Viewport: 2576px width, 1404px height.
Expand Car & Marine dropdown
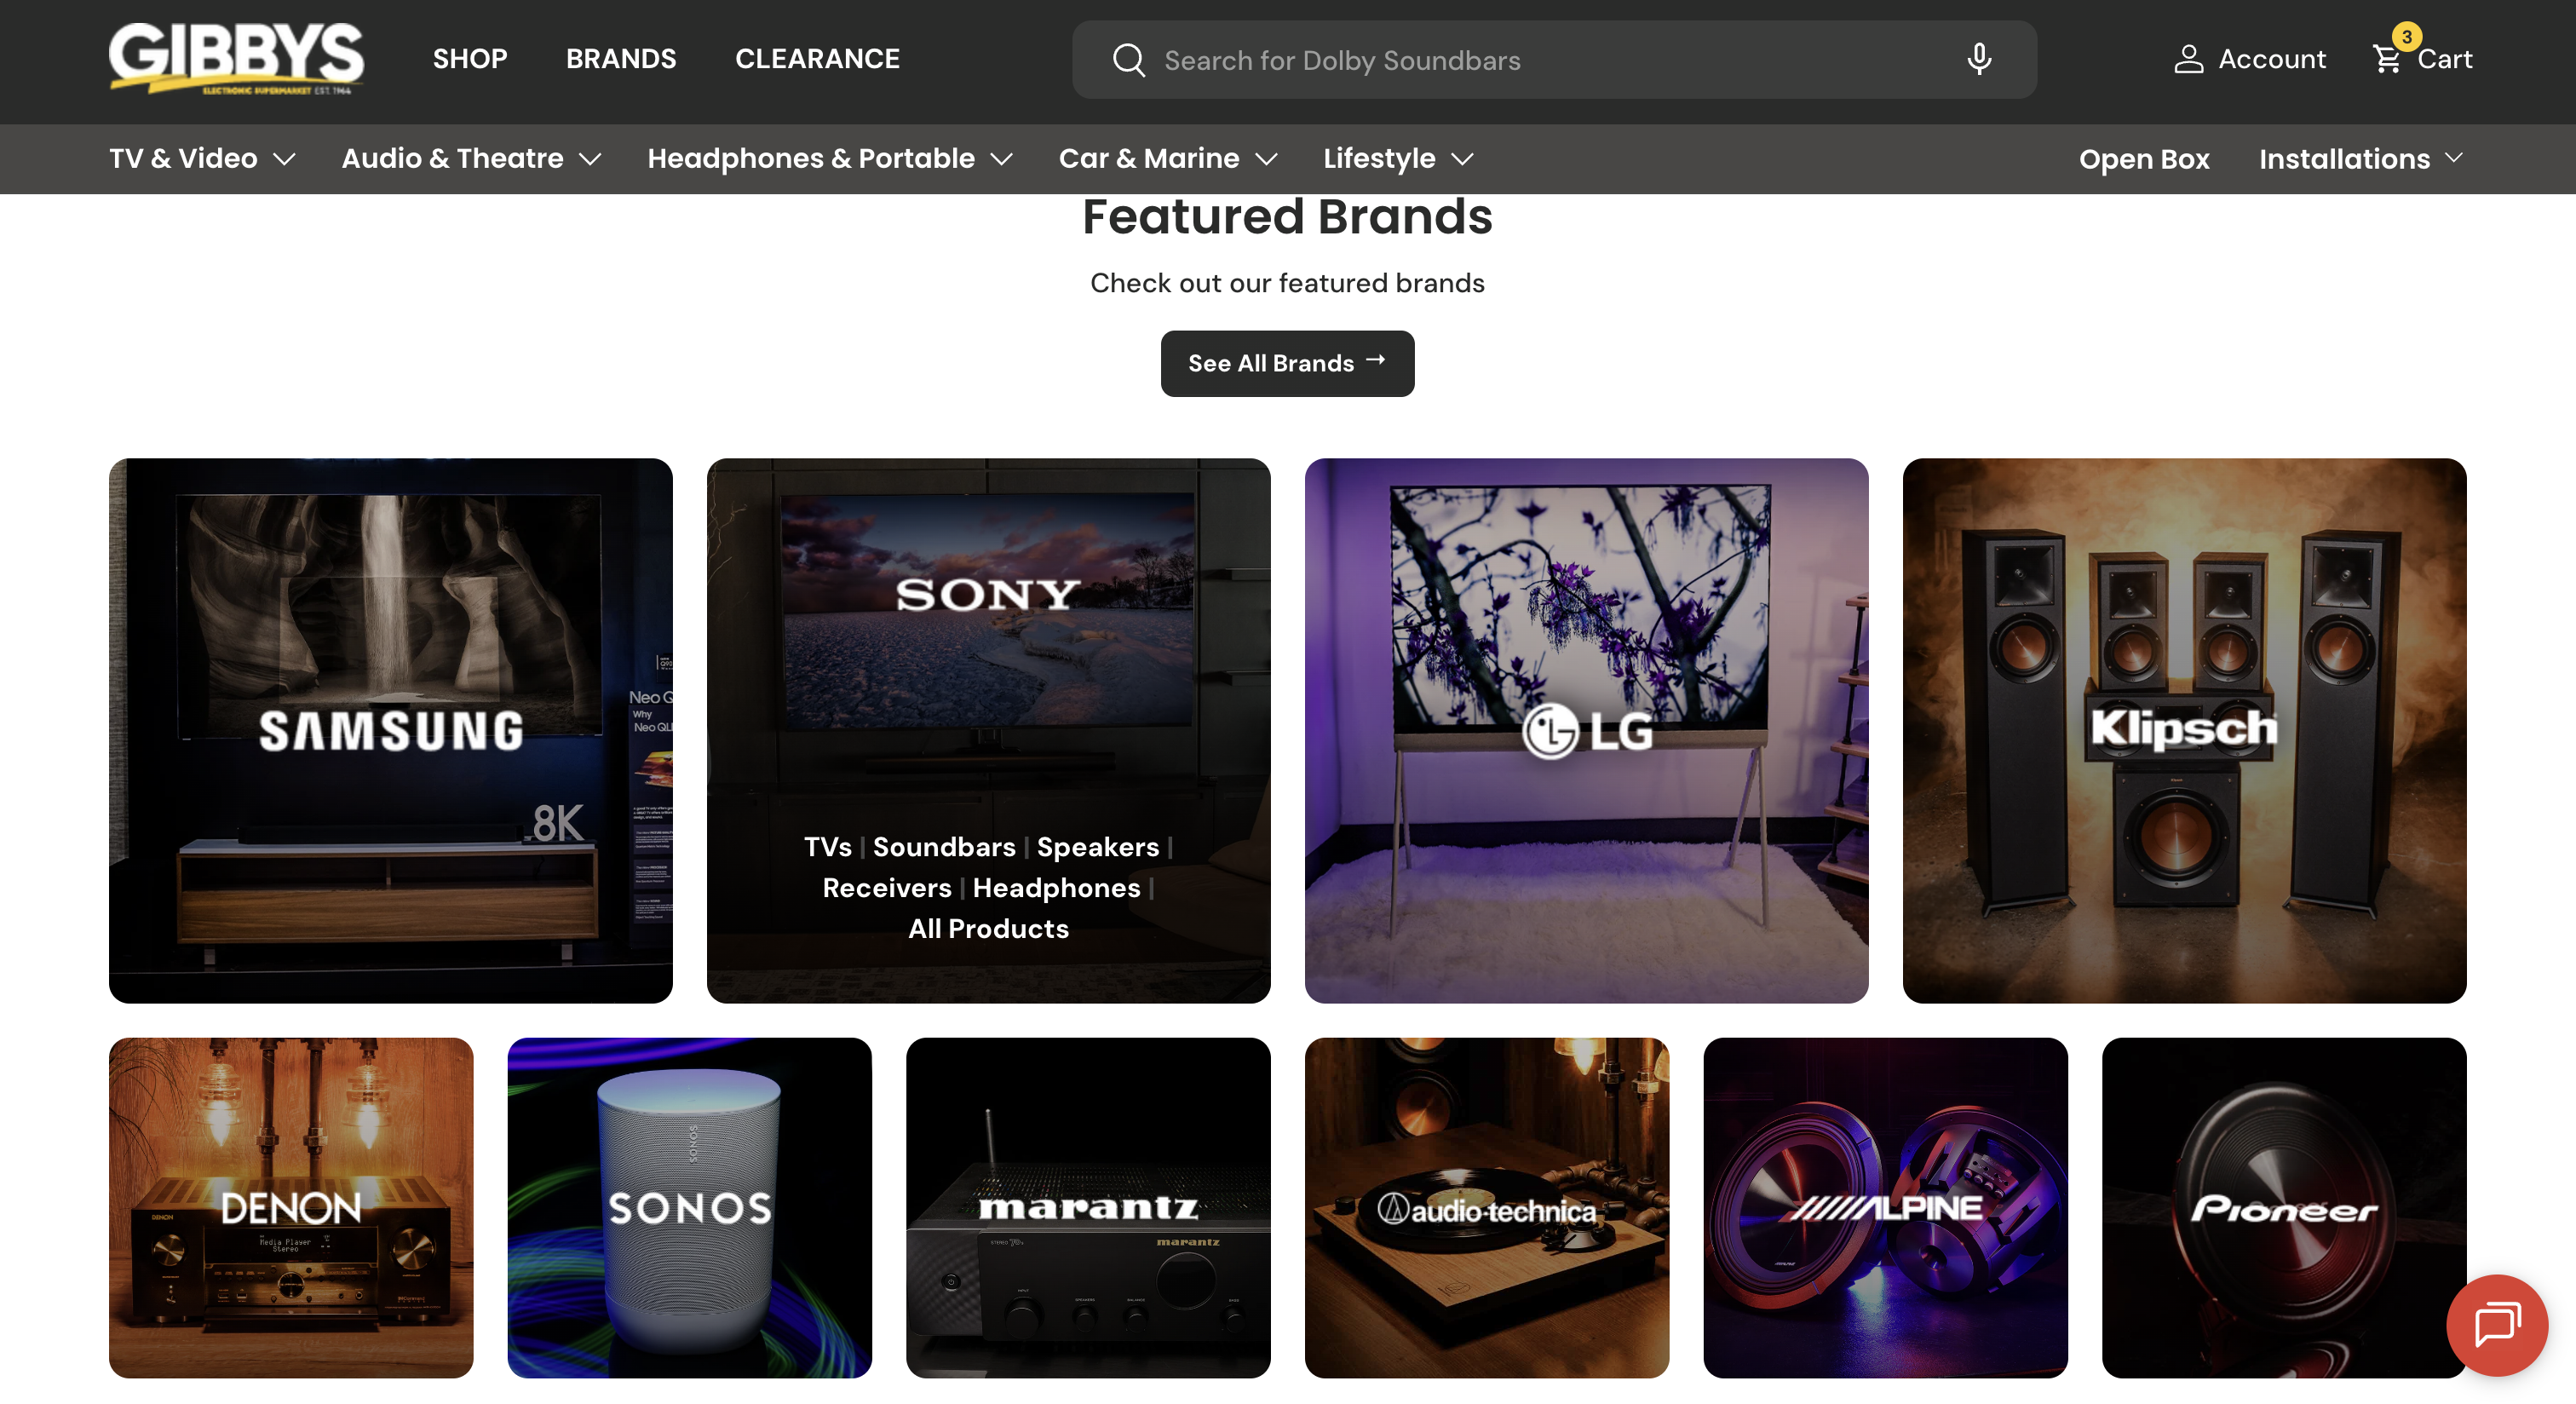[1168, 158]
